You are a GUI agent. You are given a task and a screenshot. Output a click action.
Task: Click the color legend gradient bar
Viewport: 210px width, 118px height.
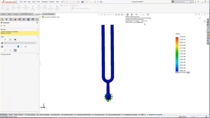(x=177, y=54)
